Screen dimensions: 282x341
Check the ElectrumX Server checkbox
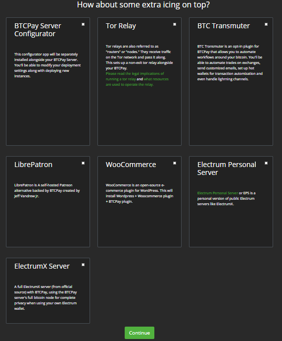83,265
